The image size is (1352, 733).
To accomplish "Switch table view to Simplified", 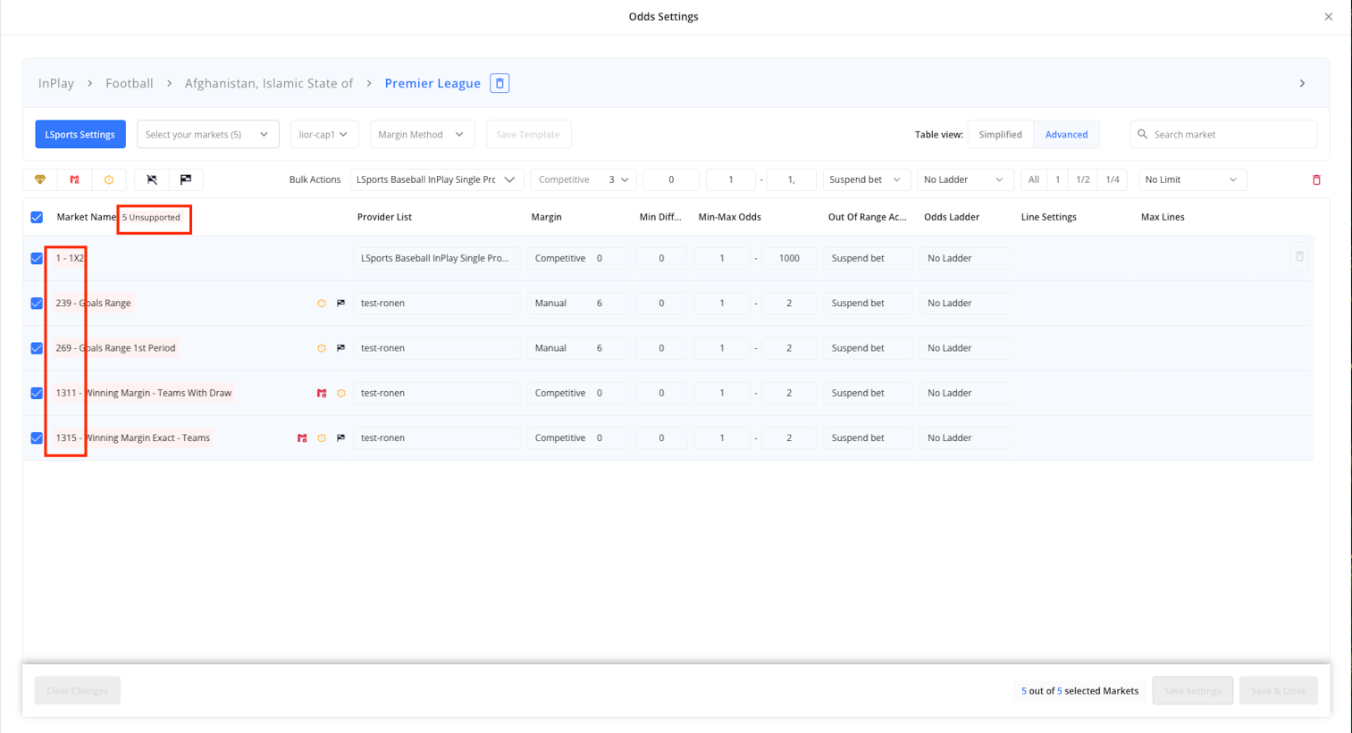I will 1000,135.
